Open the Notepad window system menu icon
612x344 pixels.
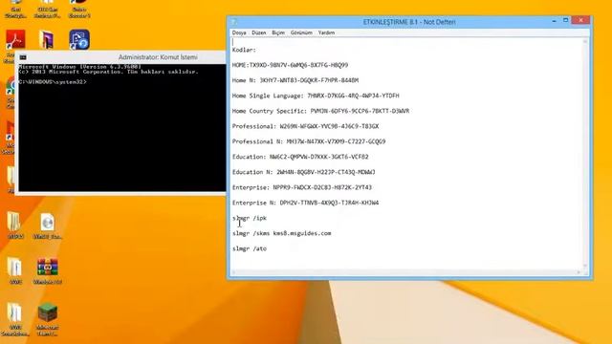[233, 22]
